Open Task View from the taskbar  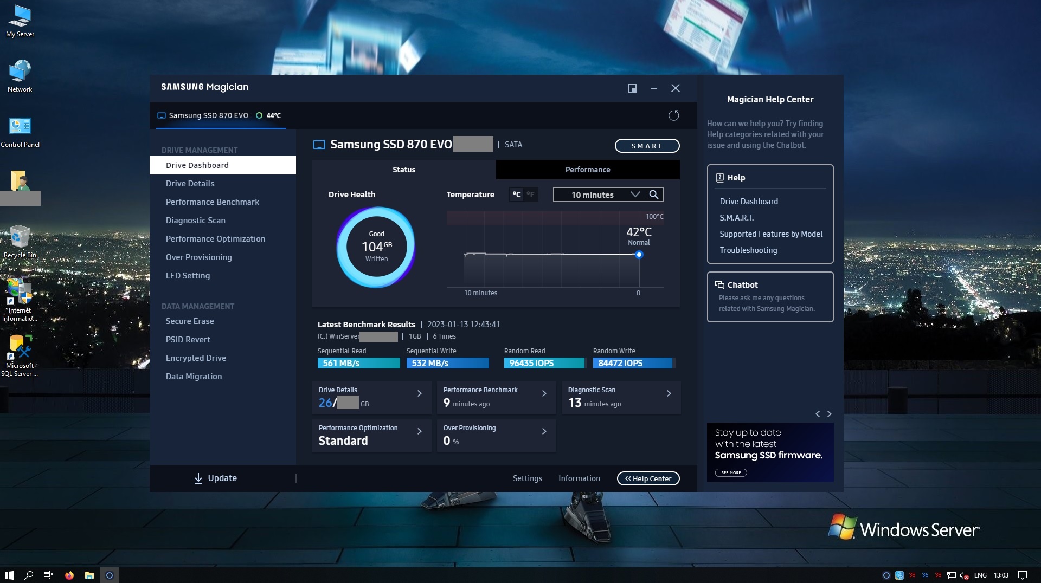pos(48,575)
